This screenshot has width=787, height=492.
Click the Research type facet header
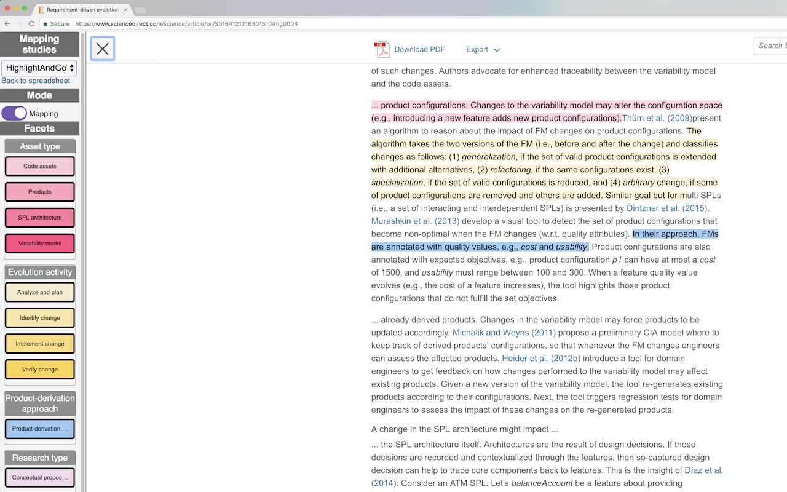tap(40, 458)
